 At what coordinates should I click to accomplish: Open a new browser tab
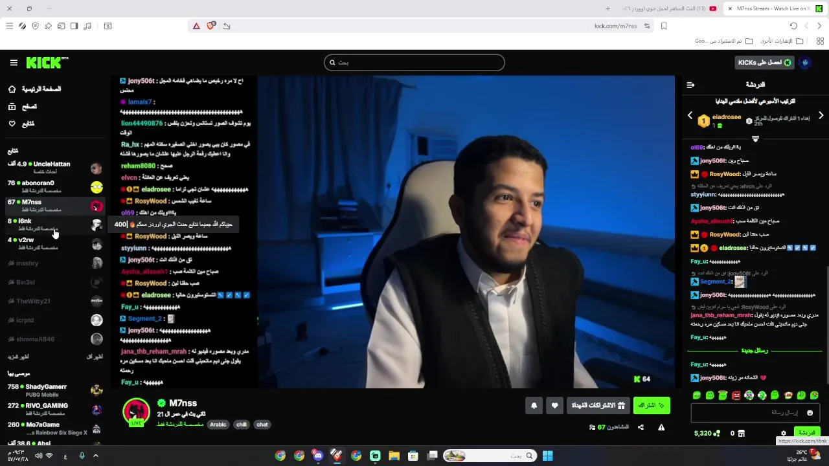(608, 8)
